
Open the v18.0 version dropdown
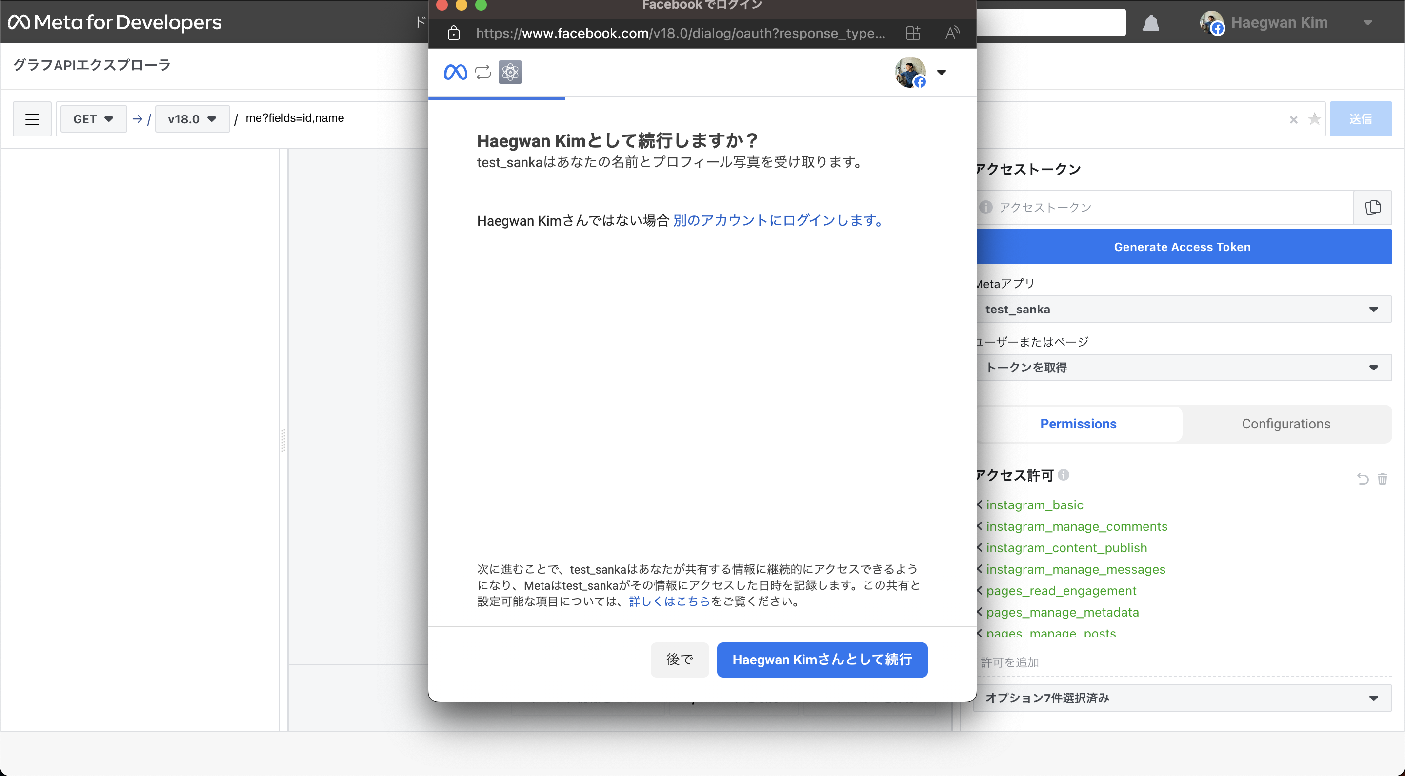point(192,119)
